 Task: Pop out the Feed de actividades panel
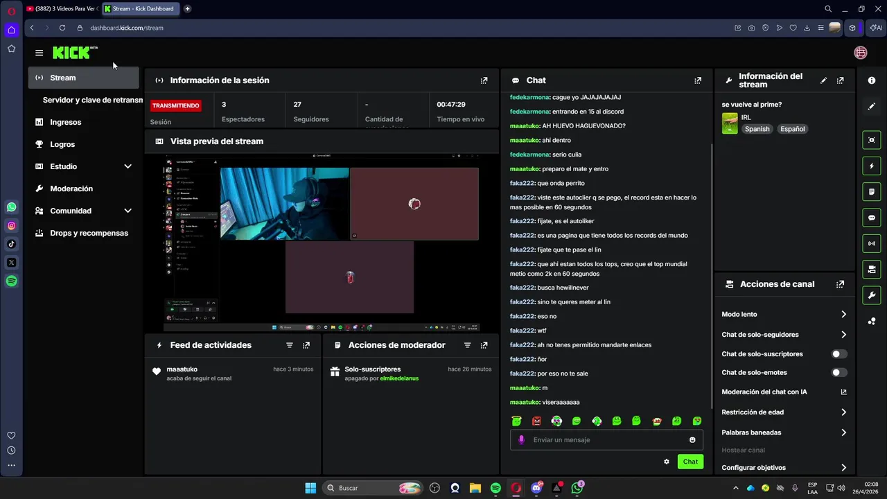(x=306, y=345)
